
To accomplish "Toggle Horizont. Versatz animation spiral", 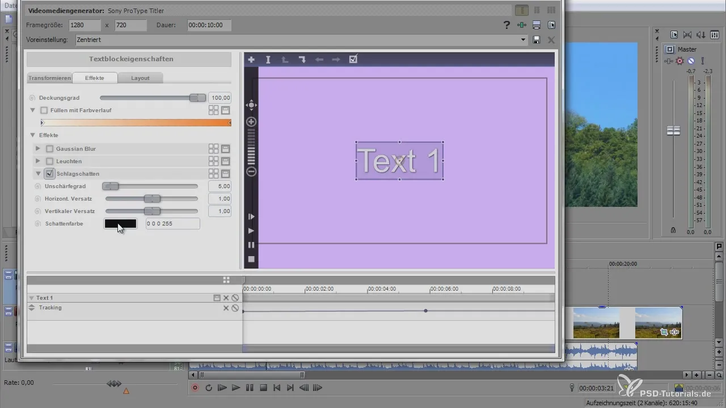I will click(38, 199).
